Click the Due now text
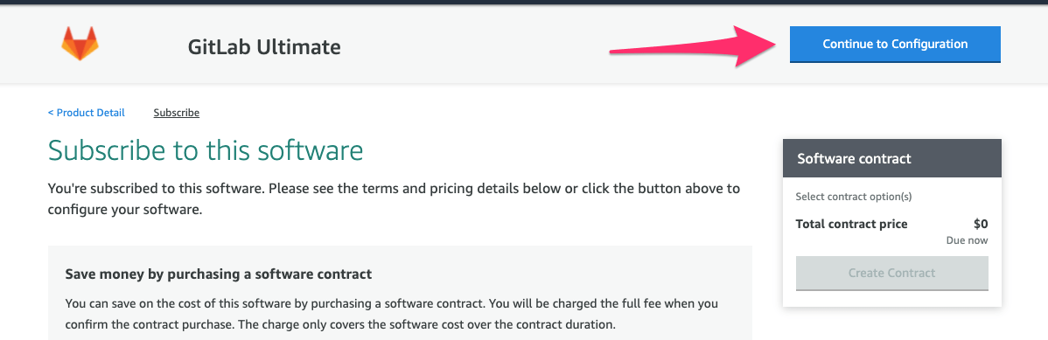This screenshot has height=340, width=1048. [967, 240]
